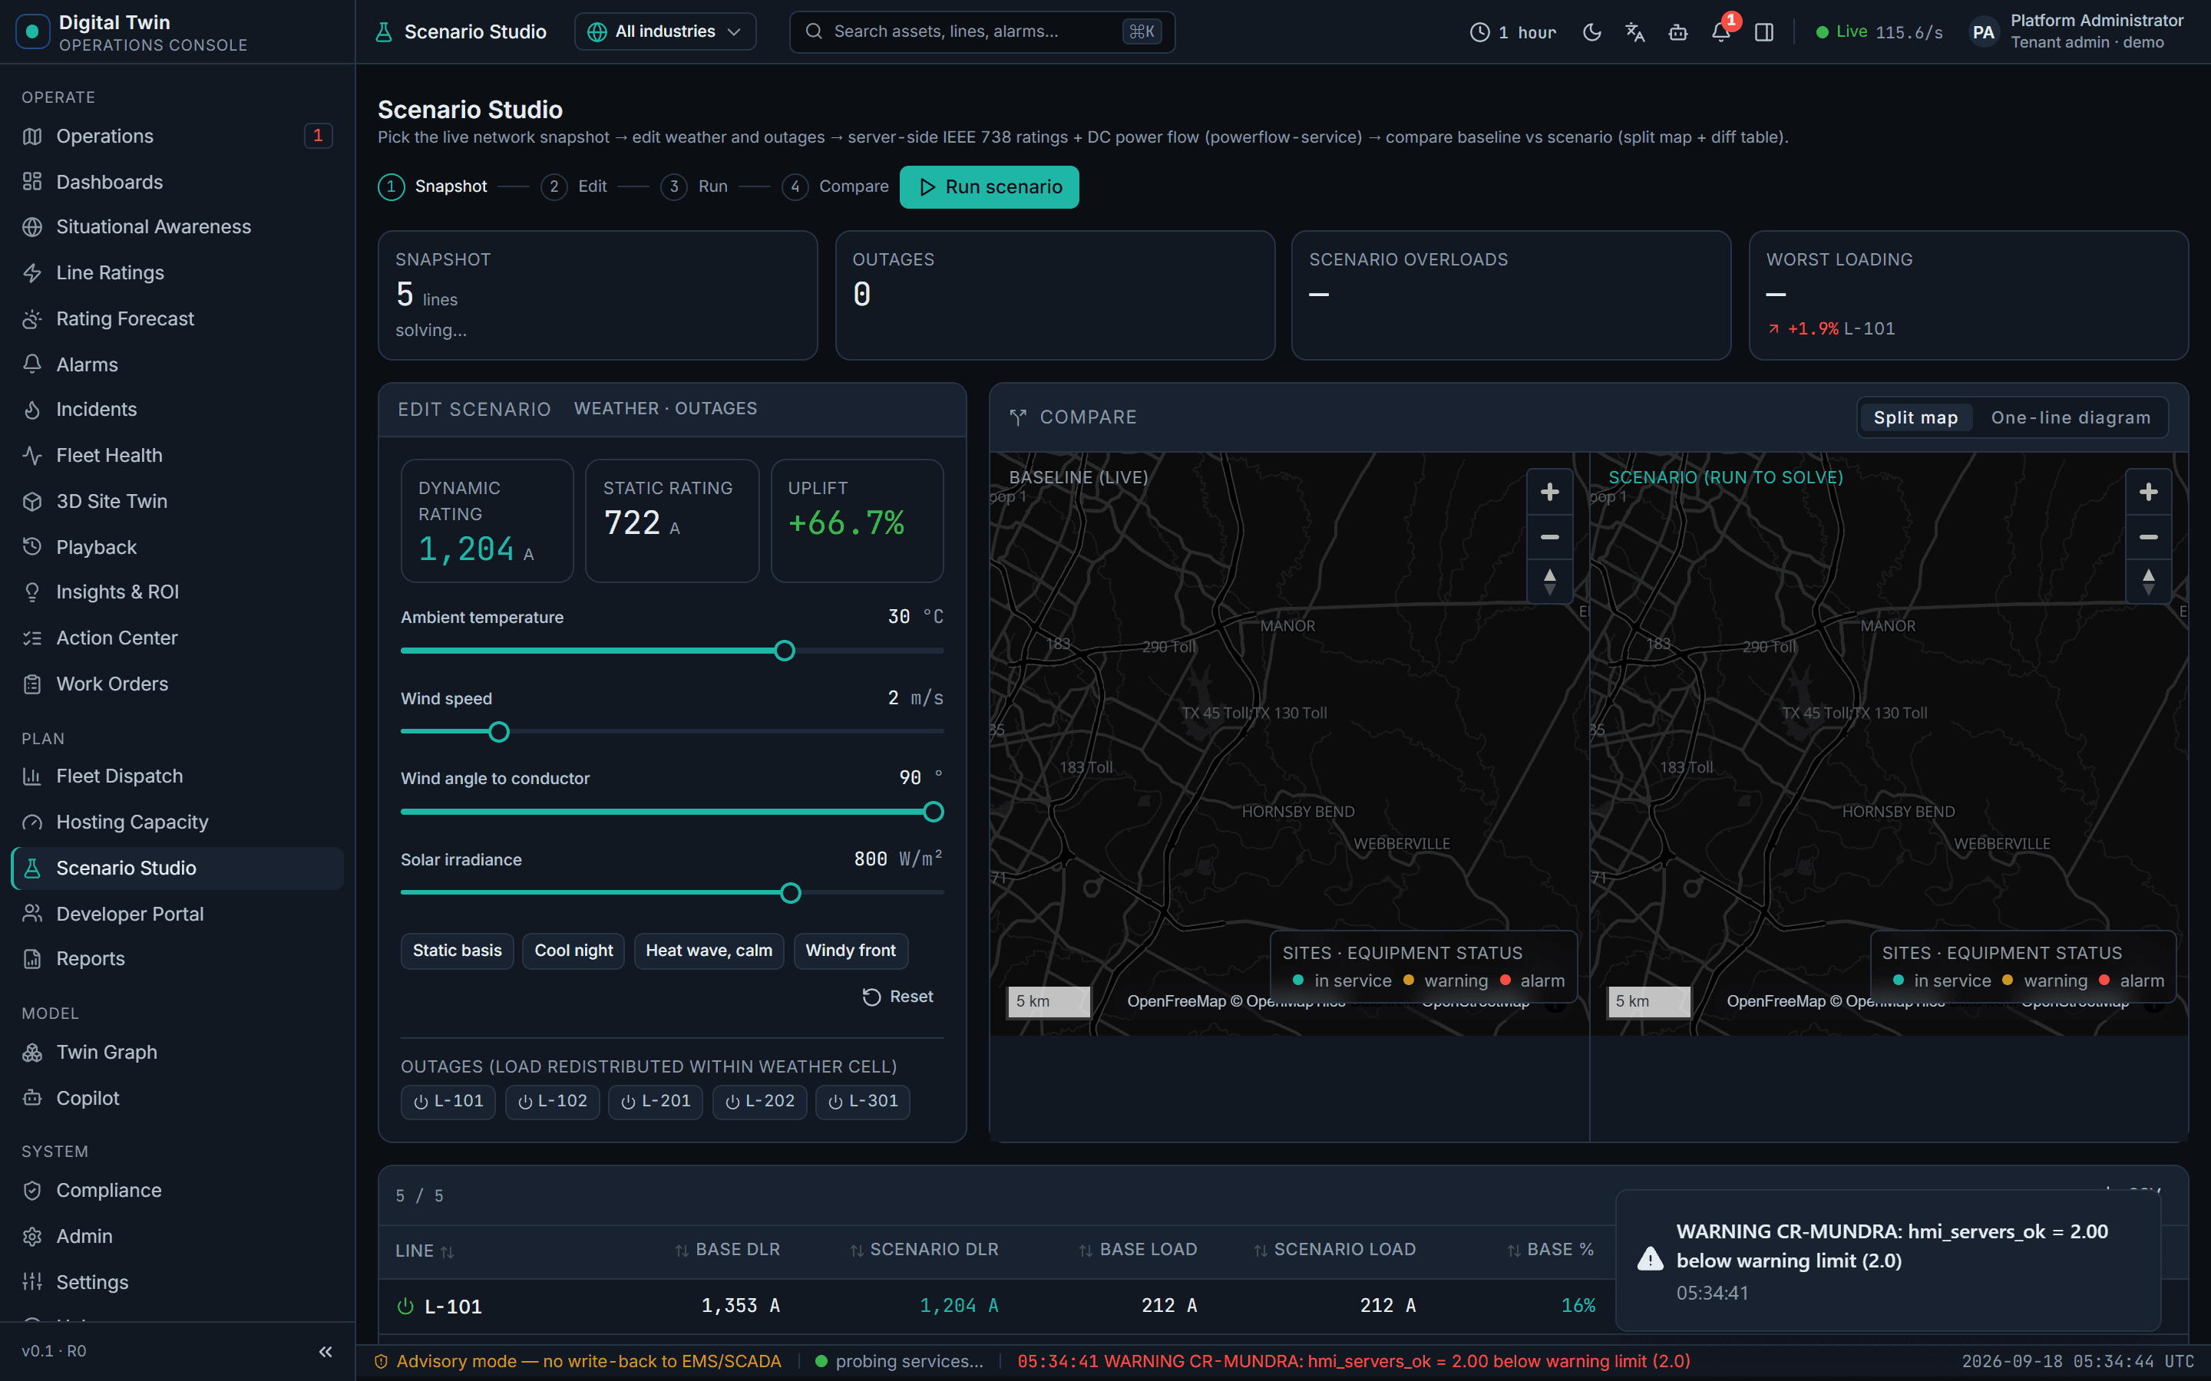Toggle dark mode moon icon
The height and width of the screenshot is (1381, 2211).
(x=1591, y=32)
